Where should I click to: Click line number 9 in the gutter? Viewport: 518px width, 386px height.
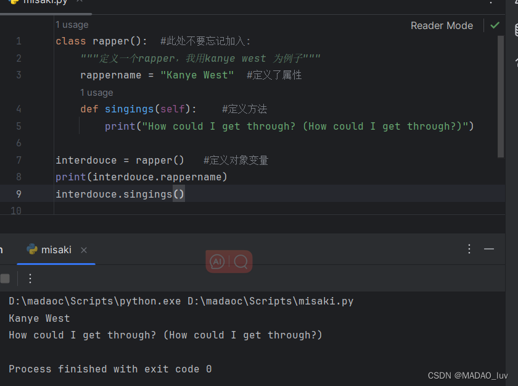(18, 193)
